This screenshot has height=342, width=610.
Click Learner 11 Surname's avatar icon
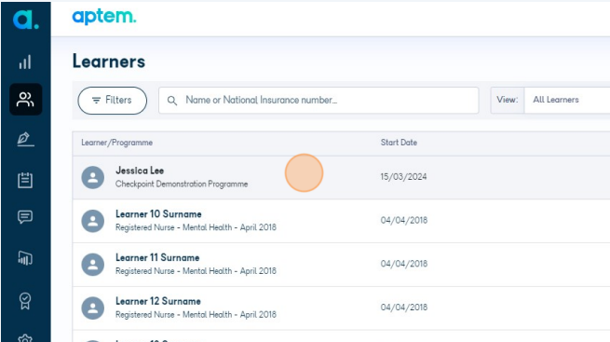pos(92,265)
